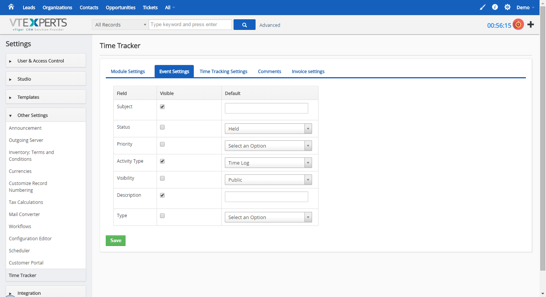
Task: Expand the Templates section
Action: [46, 97]
